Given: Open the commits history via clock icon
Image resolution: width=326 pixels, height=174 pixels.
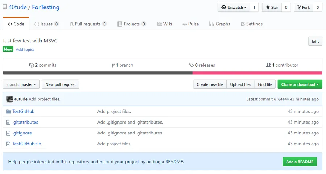Looking at the screenshot, I should pyautogui.click(x=32, y=65).
